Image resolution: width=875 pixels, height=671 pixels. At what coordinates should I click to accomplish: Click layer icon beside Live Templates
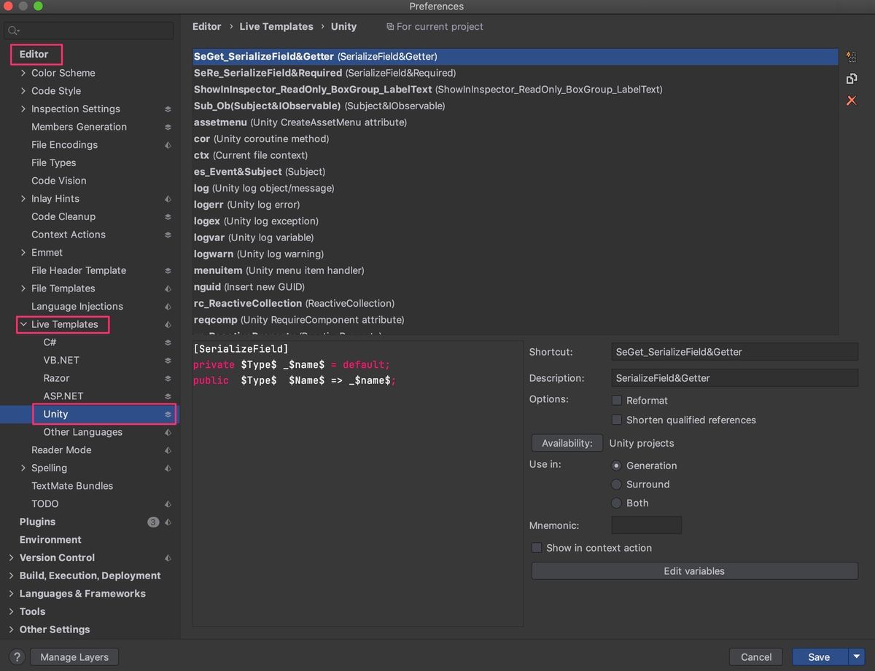point(168,325)
